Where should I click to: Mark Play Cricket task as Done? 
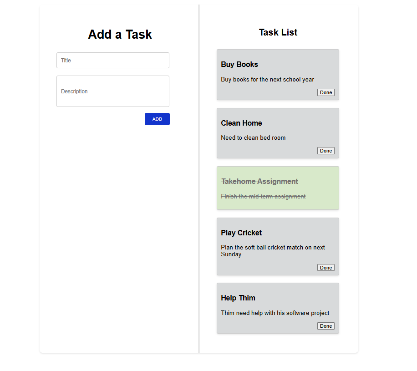[325, 268]
